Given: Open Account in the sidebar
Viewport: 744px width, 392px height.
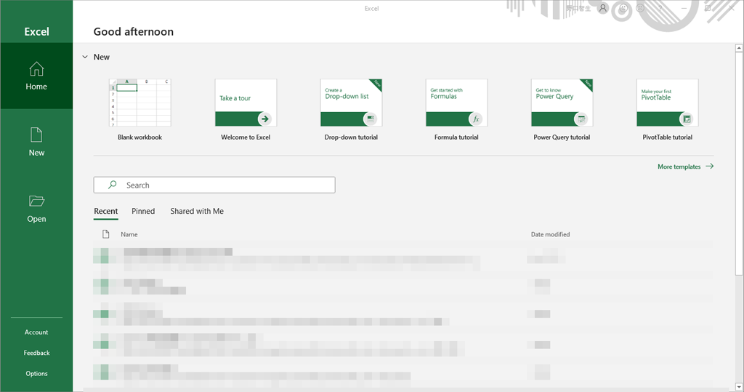Looking at the screenshot, I should click(x=36, y=332).
